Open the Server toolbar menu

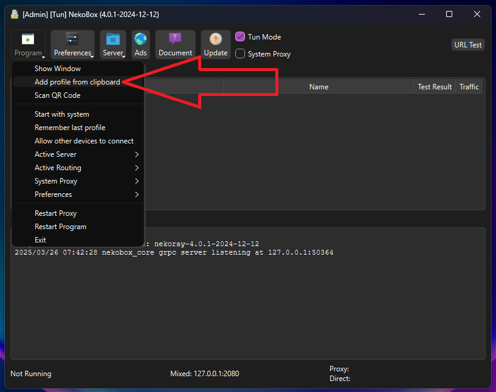coord(113,44)
